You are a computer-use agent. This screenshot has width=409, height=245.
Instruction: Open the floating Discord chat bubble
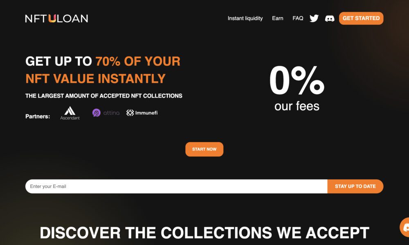[405, 227]
